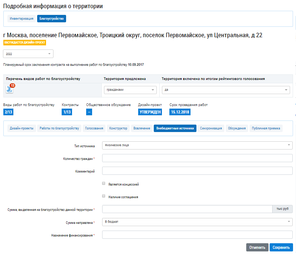Open the Конструктор tab
The height and width of the screenshot is (257, 296).
[118, 128]
